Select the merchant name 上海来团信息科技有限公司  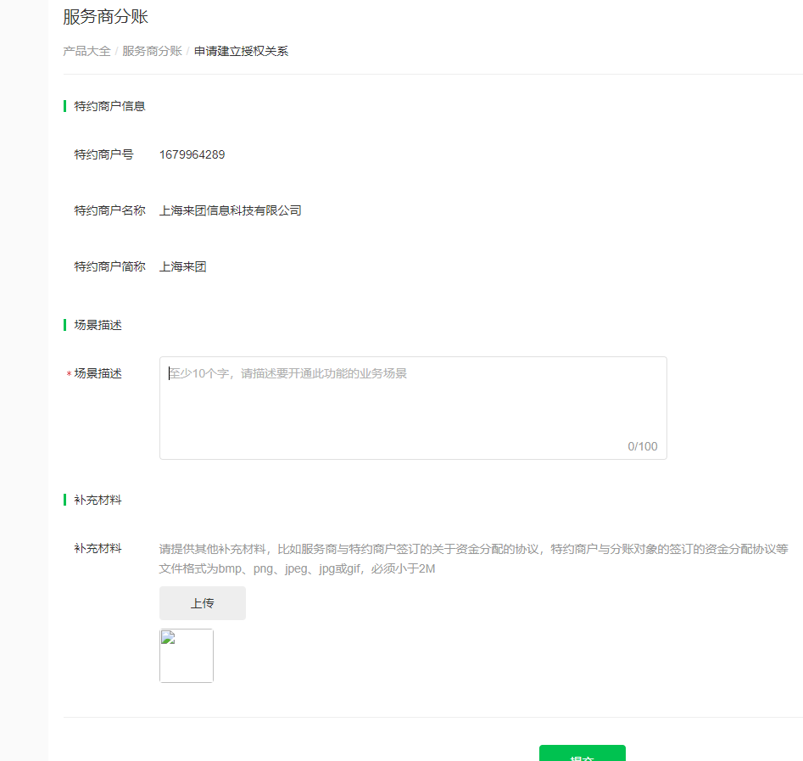(x=231, y=210)
